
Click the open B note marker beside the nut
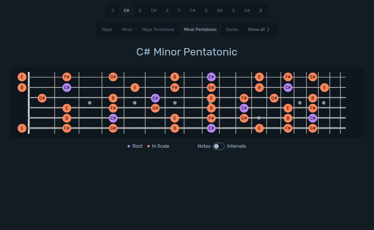(22, 88)
